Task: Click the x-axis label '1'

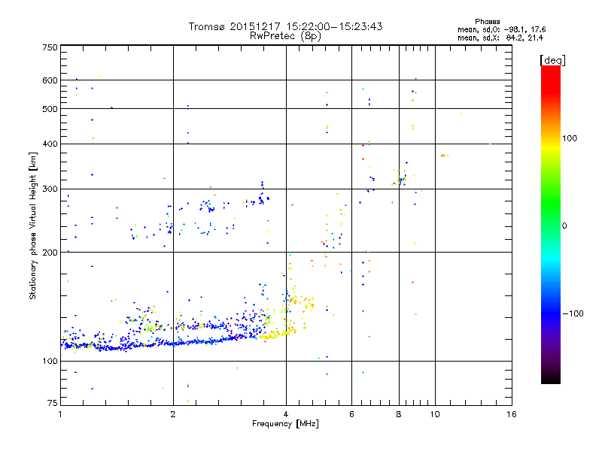Action: click(x=60, y=414)
